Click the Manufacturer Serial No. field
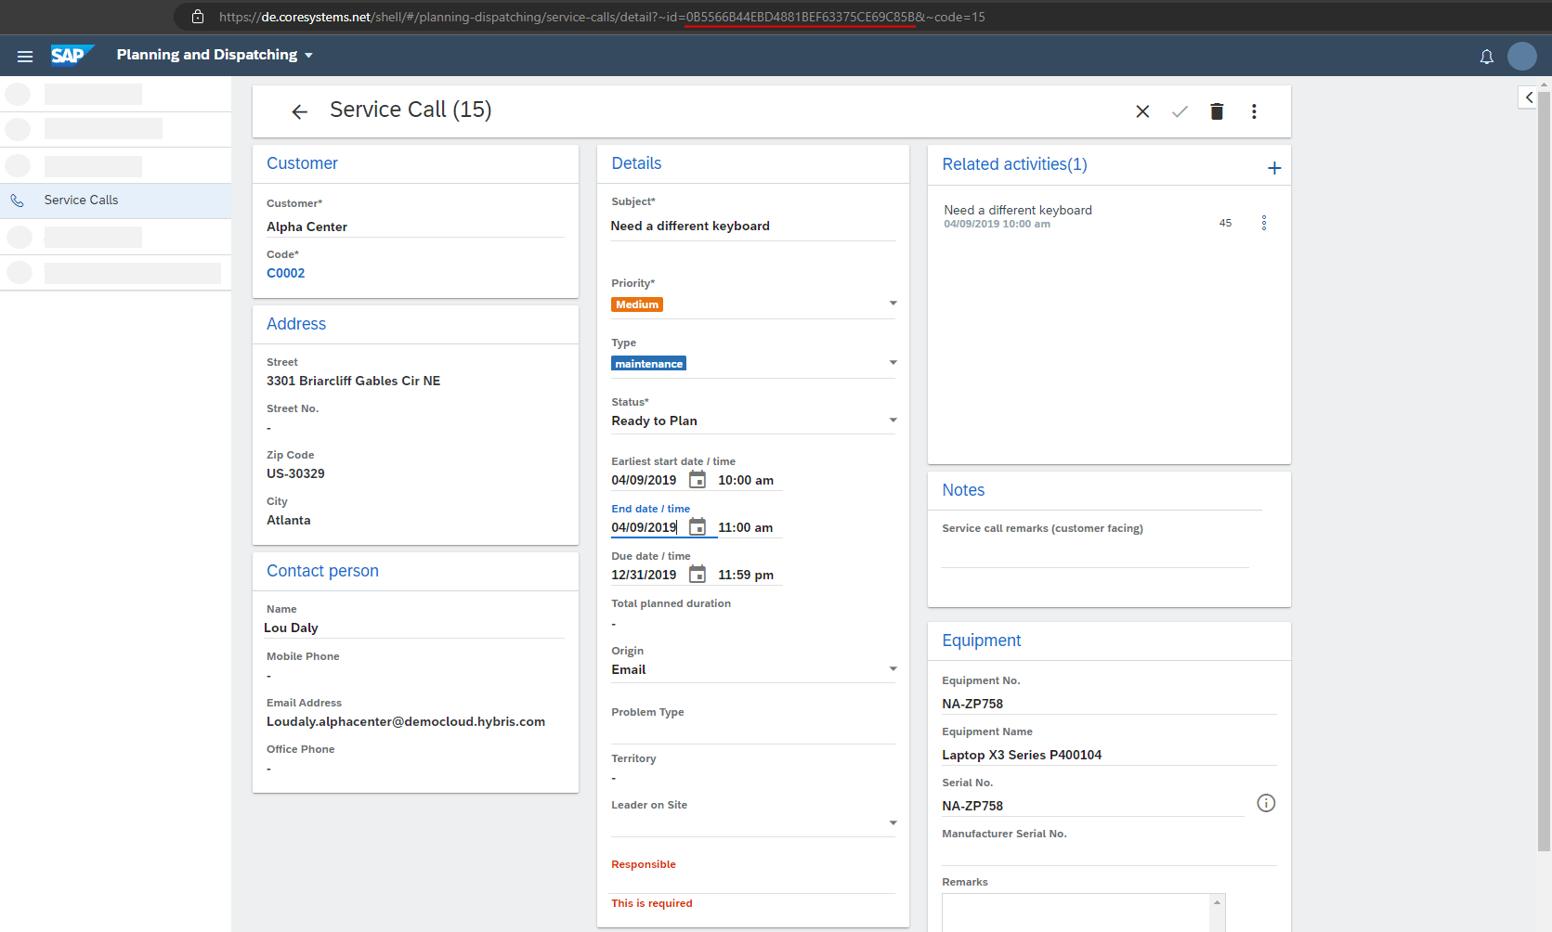This screenshot has height=932, width=1552. click(1109, 855)
